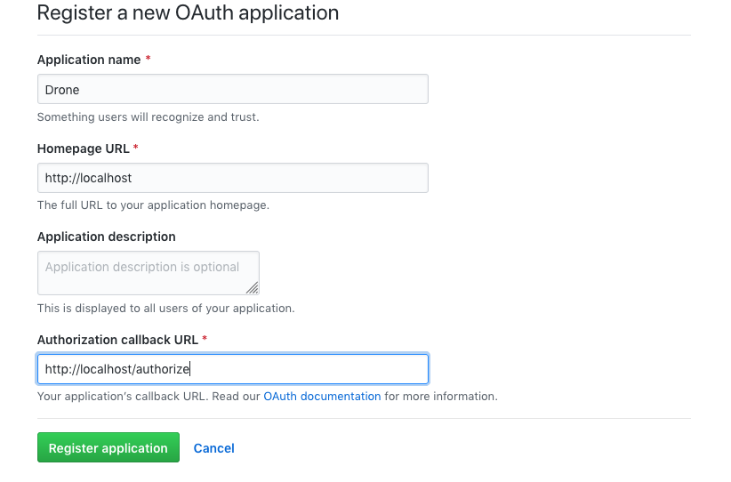731x482 pixels.
Task: Click the Register a new OAuth application heading
Action: pyautogui.click(x=188, y=12)
